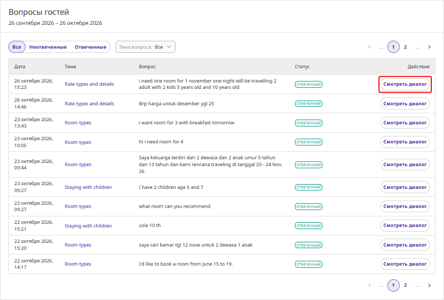Go to next page using top chevron

(429, 47)
